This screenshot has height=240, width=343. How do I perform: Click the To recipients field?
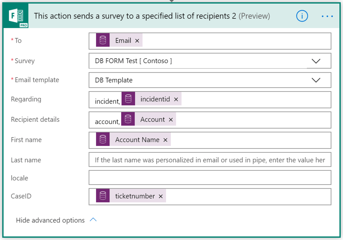[x=210, y=41]
